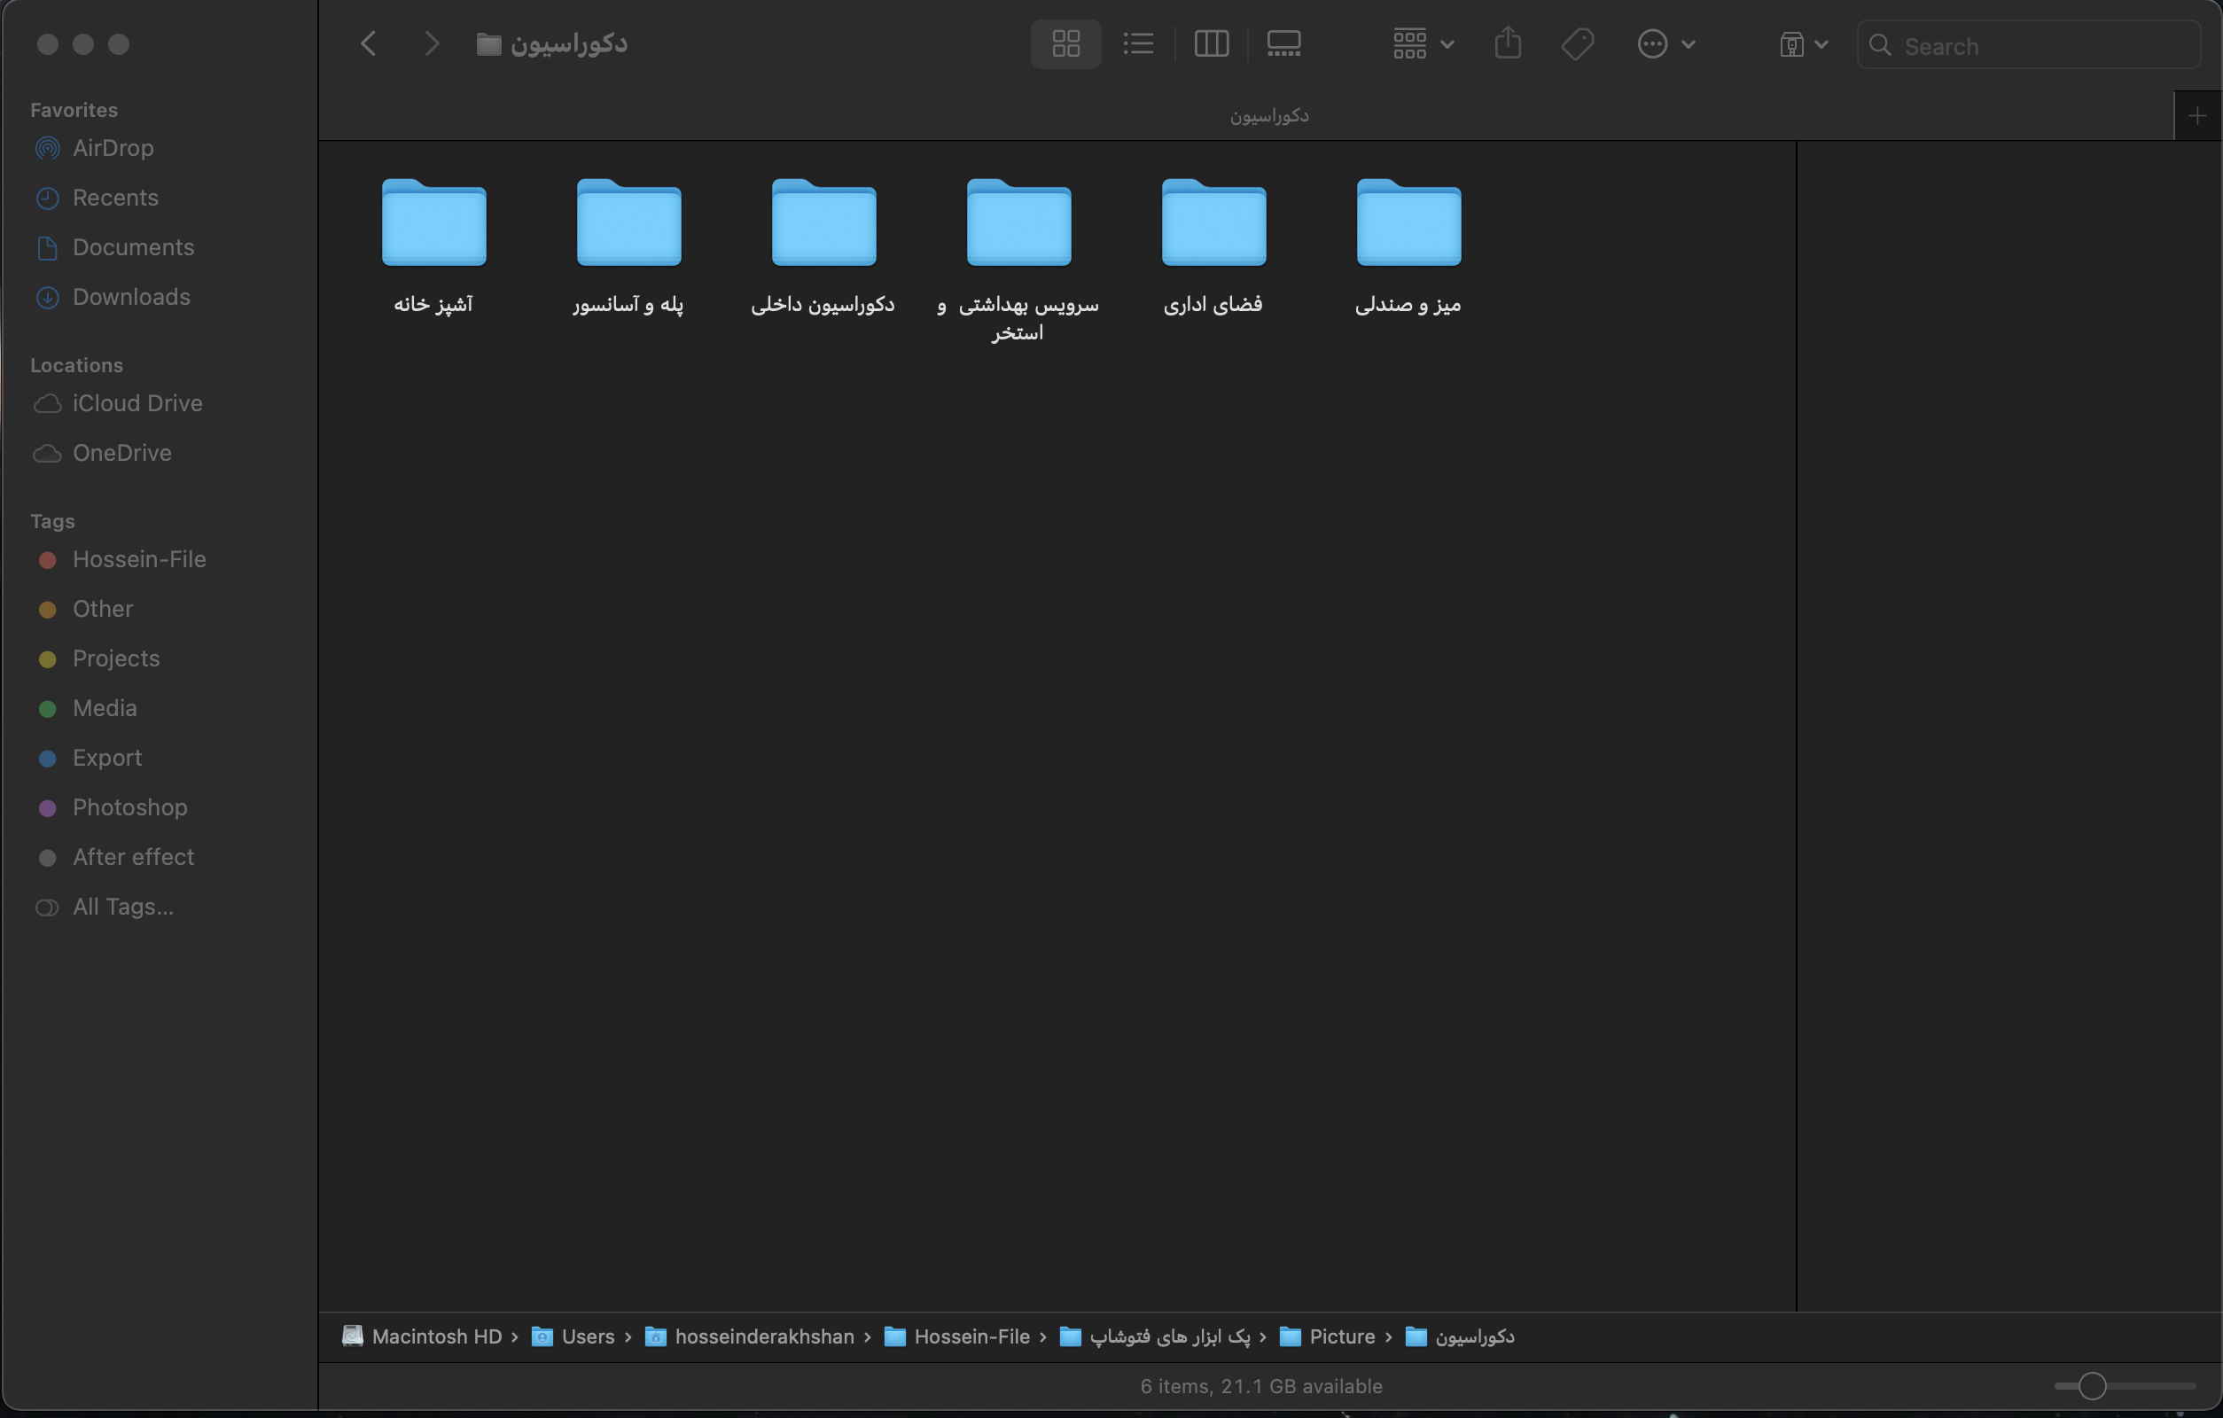Go forward with the right chevron button
The height and width of the screenshot is (1418, 2223).
coord(431,43)
